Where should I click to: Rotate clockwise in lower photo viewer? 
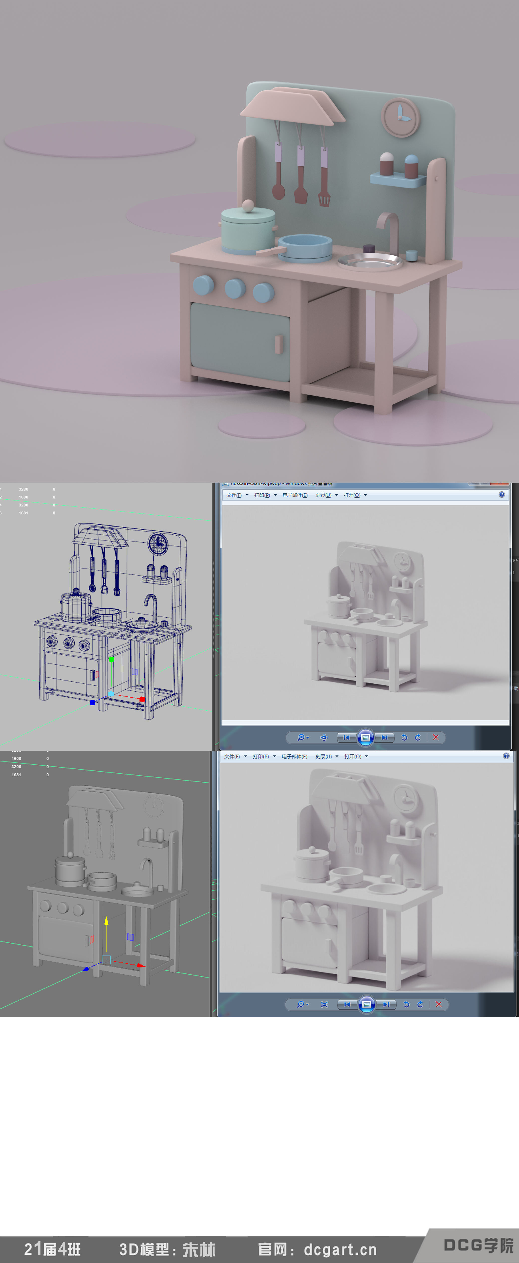pos(420,1005)
